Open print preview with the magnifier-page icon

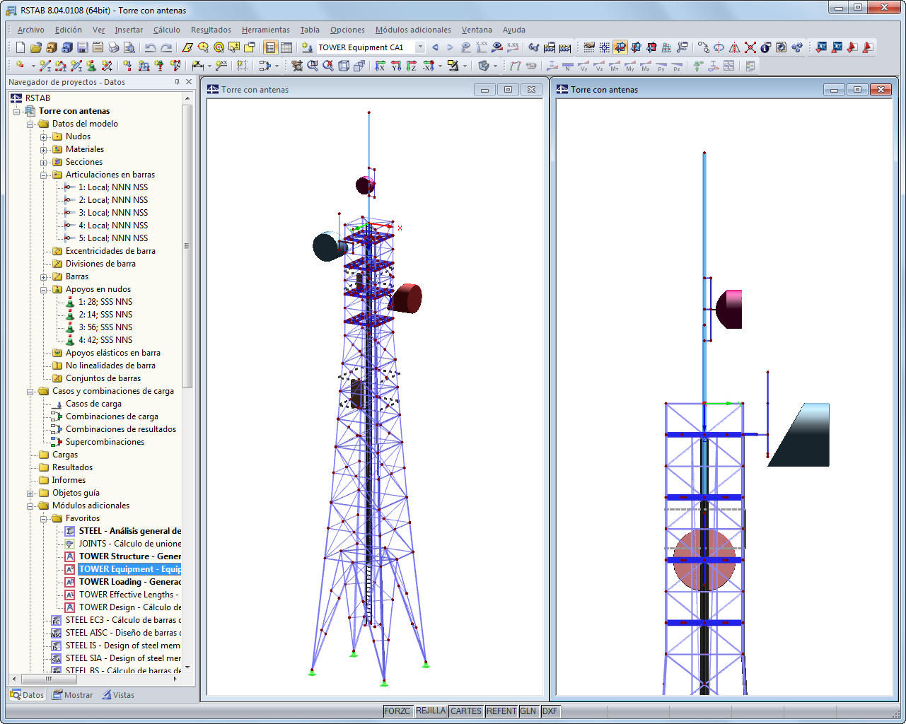[129, 47]
